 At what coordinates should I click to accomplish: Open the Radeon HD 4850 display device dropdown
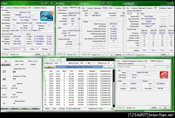[x=132, y=67]
